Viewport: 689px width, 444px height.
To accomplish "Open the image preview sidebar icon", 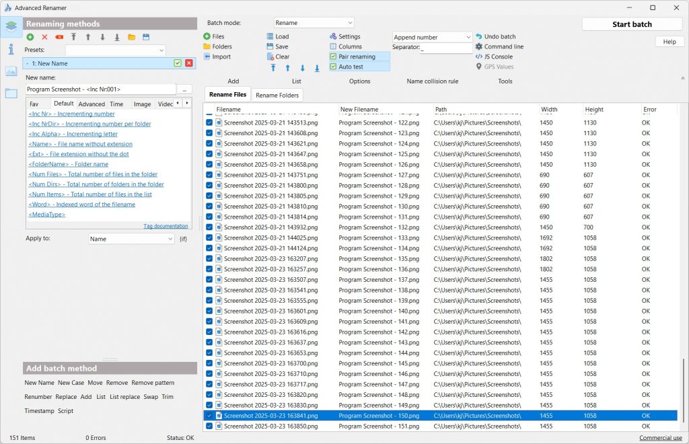I will click(x=11, y=71).
